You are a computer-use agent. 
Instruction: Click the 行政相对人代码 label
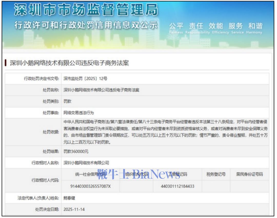click(45, 180)
